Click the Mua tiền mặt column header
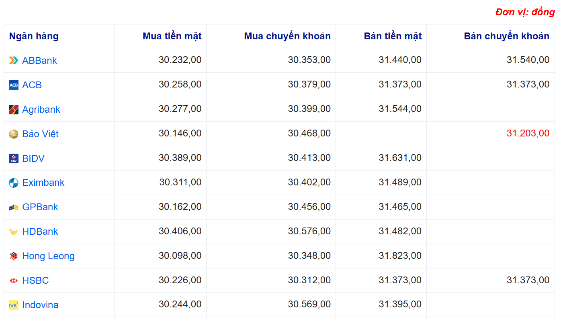The height and width of the screenshot is (319, 563). (x=172, y=36)
